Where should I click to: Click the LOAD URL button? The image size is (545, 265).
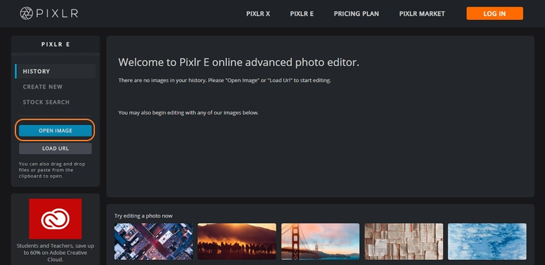point(55,148)
